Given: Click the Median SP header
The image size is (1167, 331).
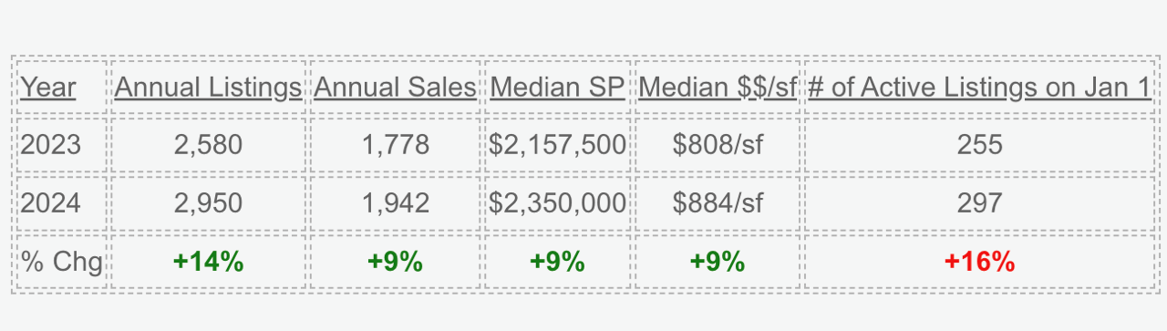Looking at the screenshot, I should click(557, 88).
